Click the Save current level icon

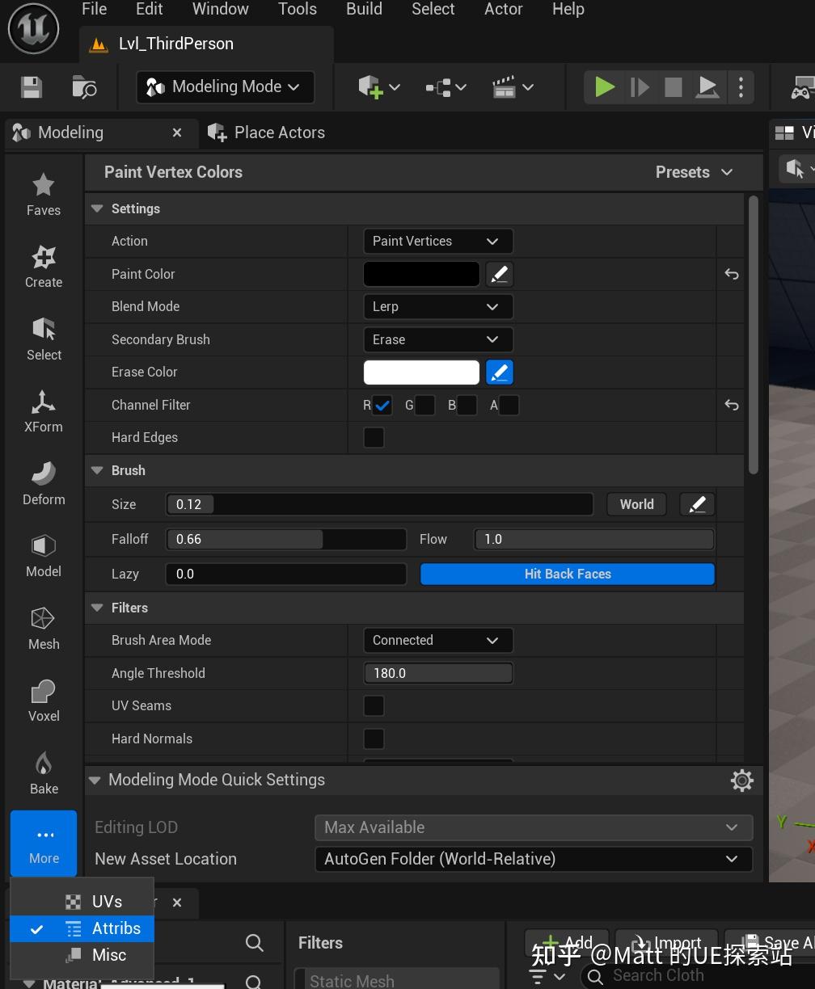(31, 87)
